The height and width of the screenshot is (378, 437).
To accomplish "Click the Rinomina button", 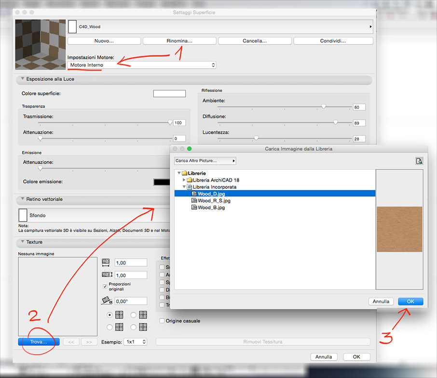I will (x=179, y=41).
